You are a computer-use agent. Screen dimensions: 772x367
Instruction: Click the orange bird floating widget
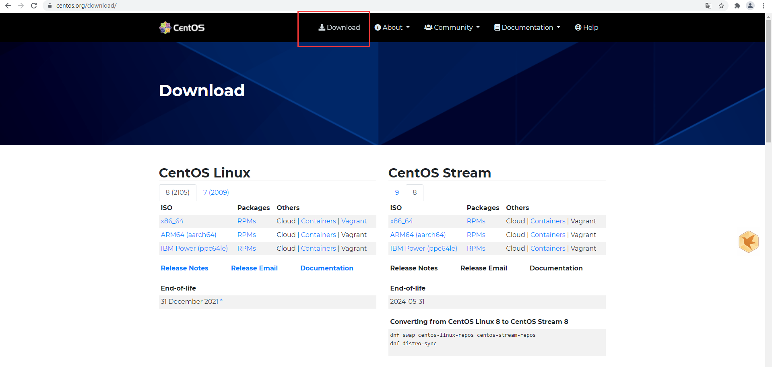(749, 241)
